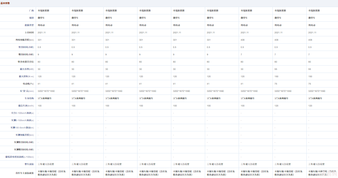Click the 级别 row label

click(x=31, y=18)
